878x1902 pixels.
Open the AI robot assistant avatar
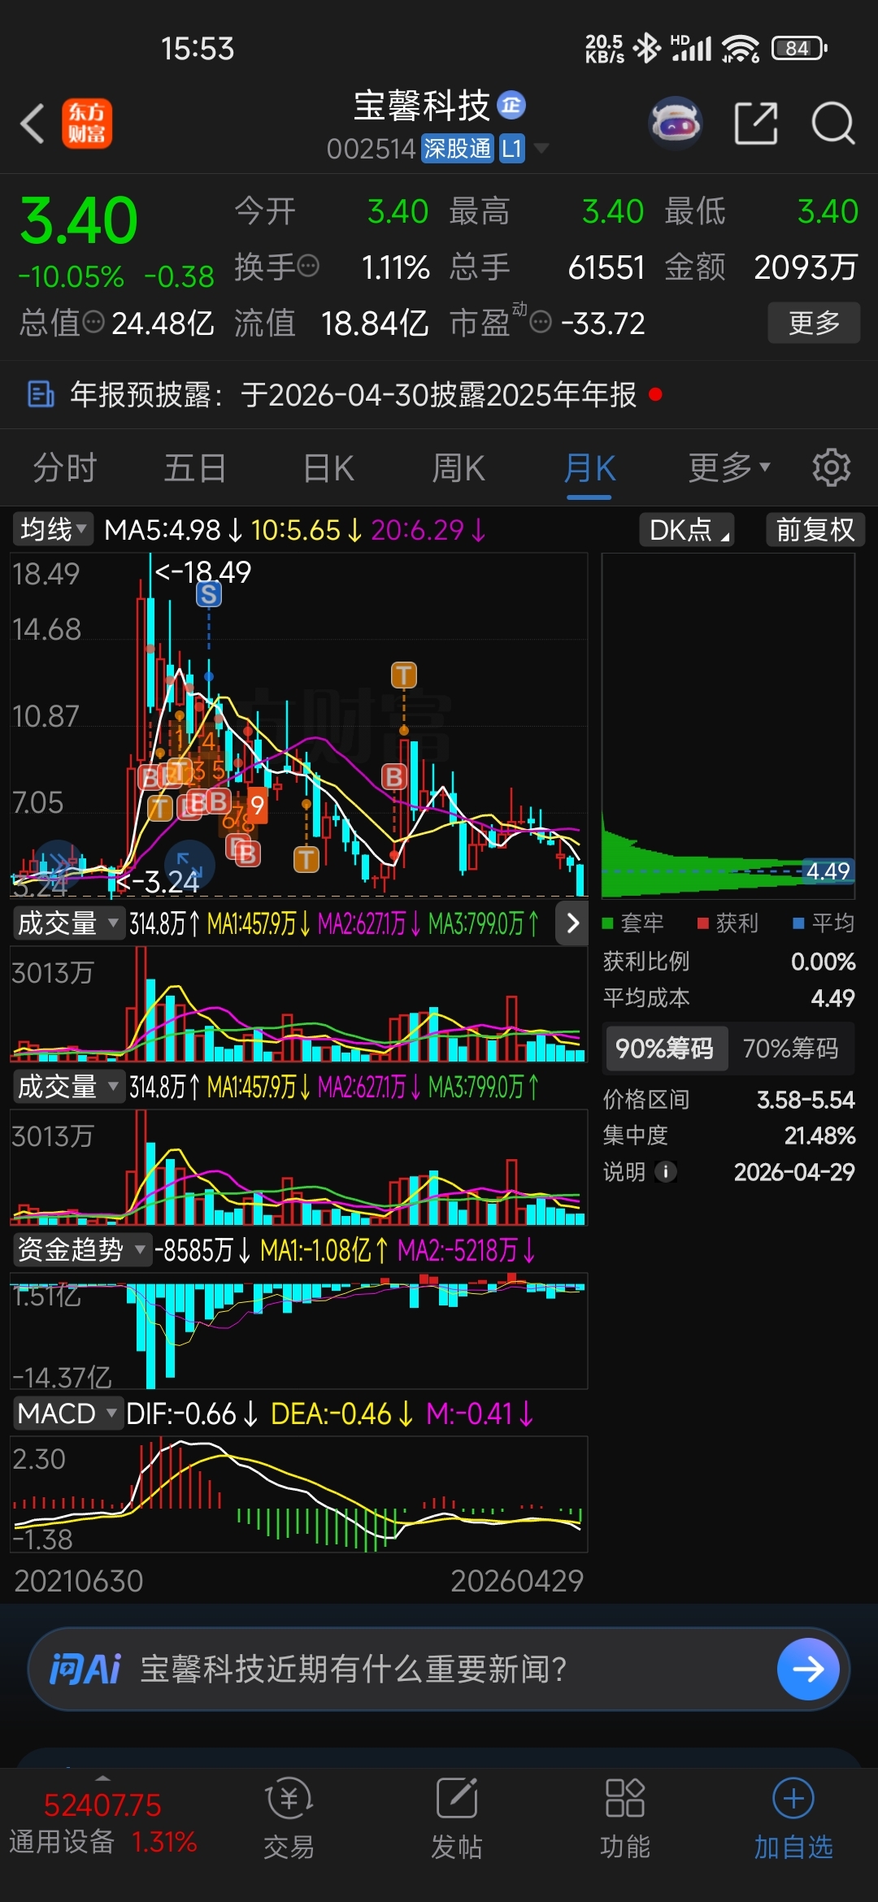pyautogui.click(x=676, y=124)
